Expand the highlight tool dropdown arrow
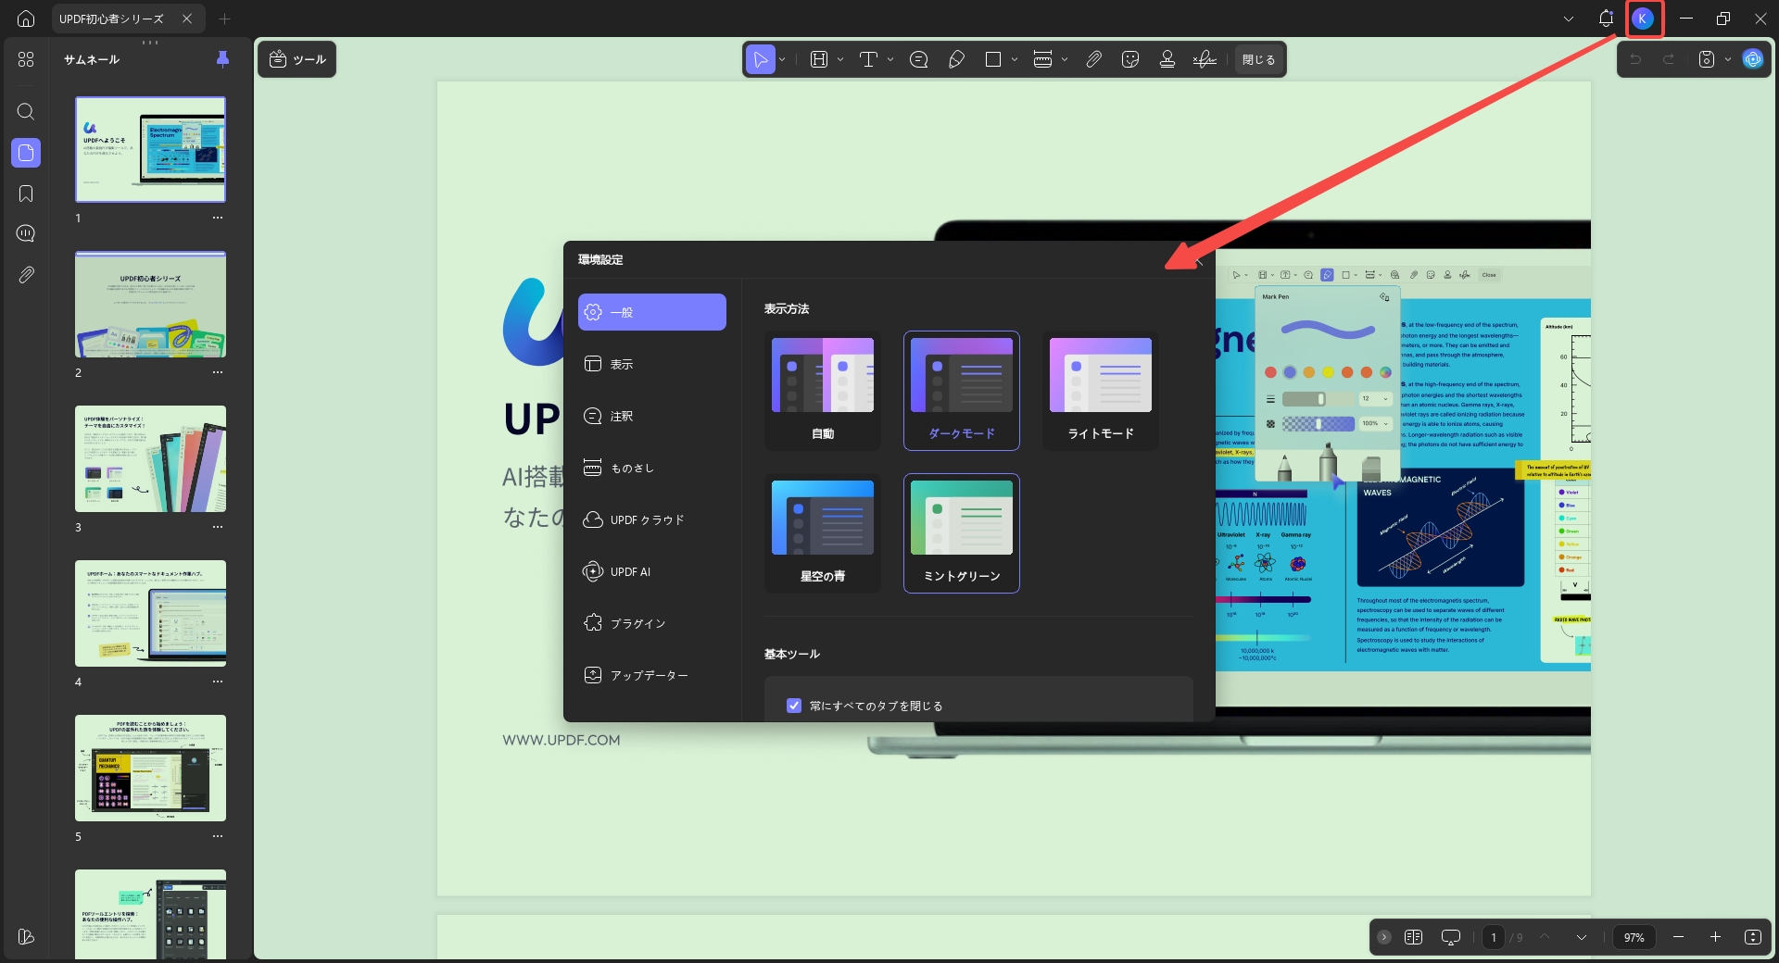This screenshot has height=963, width=1779. tap(840, 59)
